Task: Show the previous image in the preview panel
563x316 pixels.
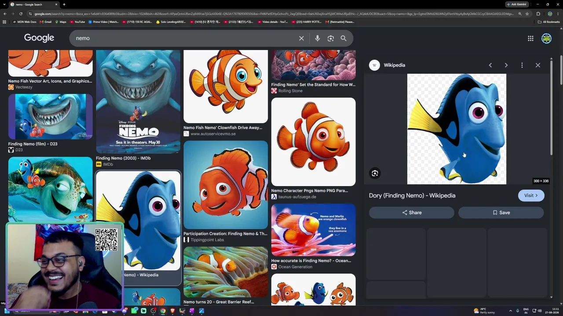Action: [x=490, y=65]
